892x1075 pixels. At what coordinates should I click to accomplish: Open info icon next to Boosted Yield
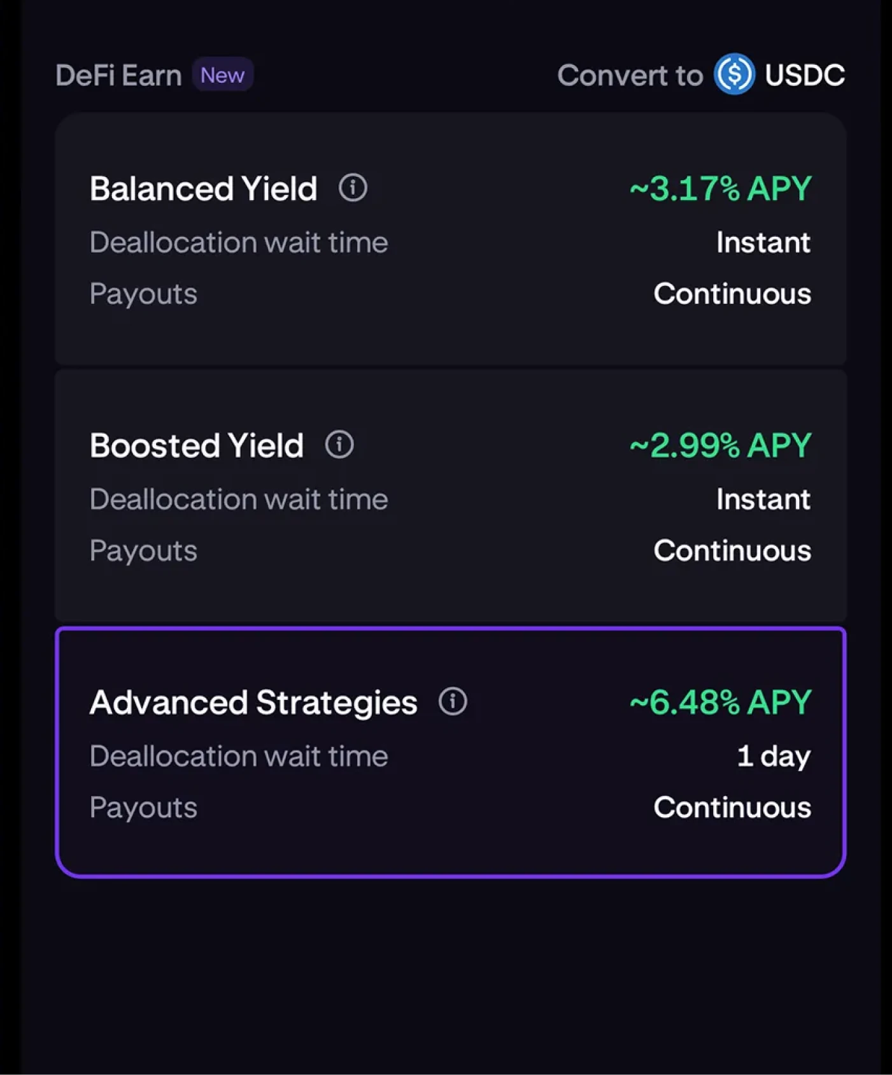(339, 445)
